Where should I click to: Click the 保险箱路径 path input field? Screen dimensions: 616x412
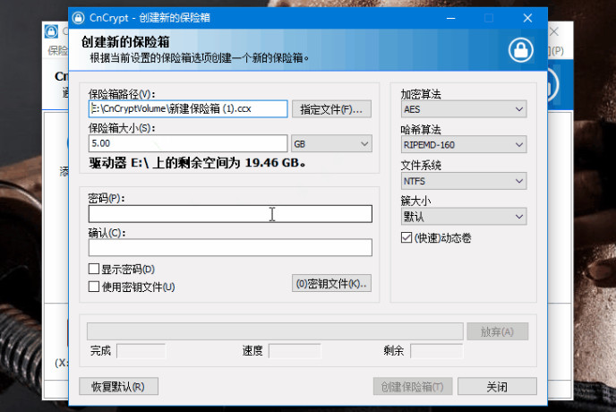pyautogui.click(x=188, y=109)
